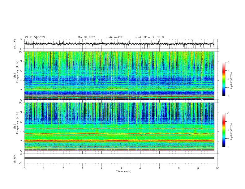Click the ch.1 voltage waveform trace
This screenshot has height=189, width=245.
point(119,44)
